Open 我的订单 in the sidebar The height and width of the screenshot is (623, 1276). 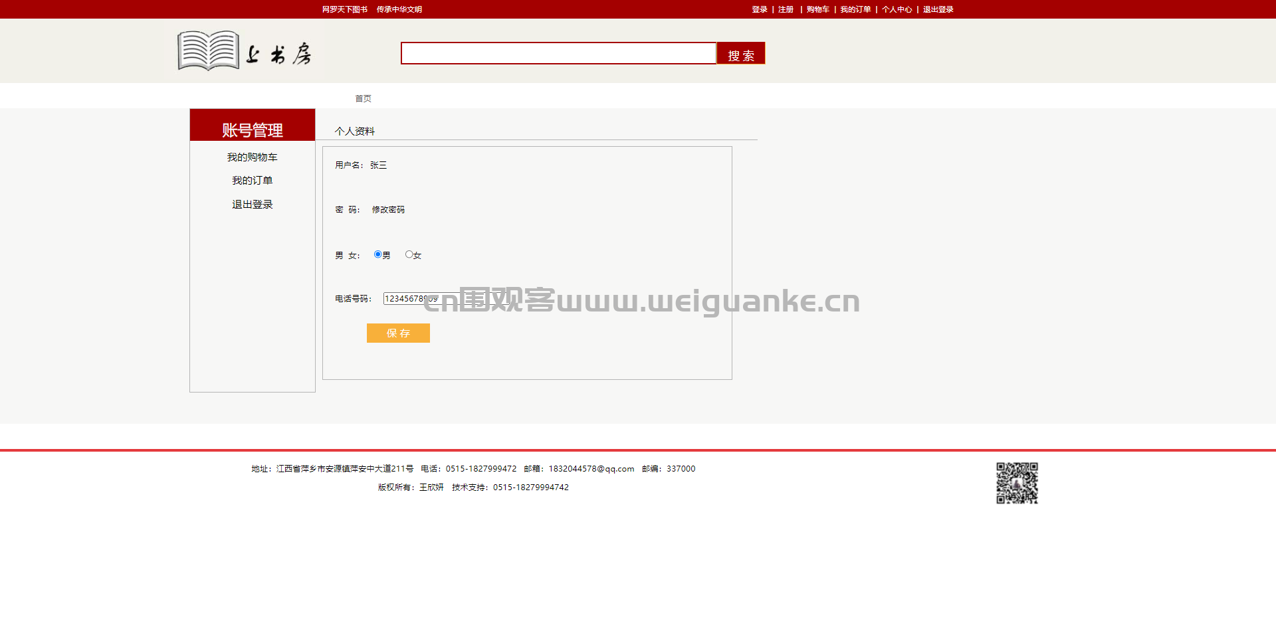pos(252,181)
